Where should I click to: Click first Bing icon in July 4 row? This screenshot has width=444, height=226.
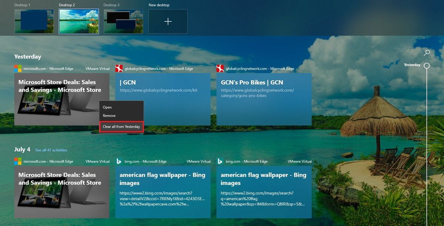(119, 161)
